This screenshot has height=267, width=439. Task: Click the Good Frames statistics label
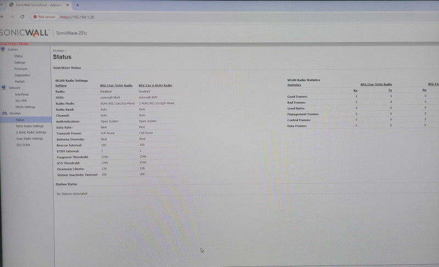[x=297, y=96]
